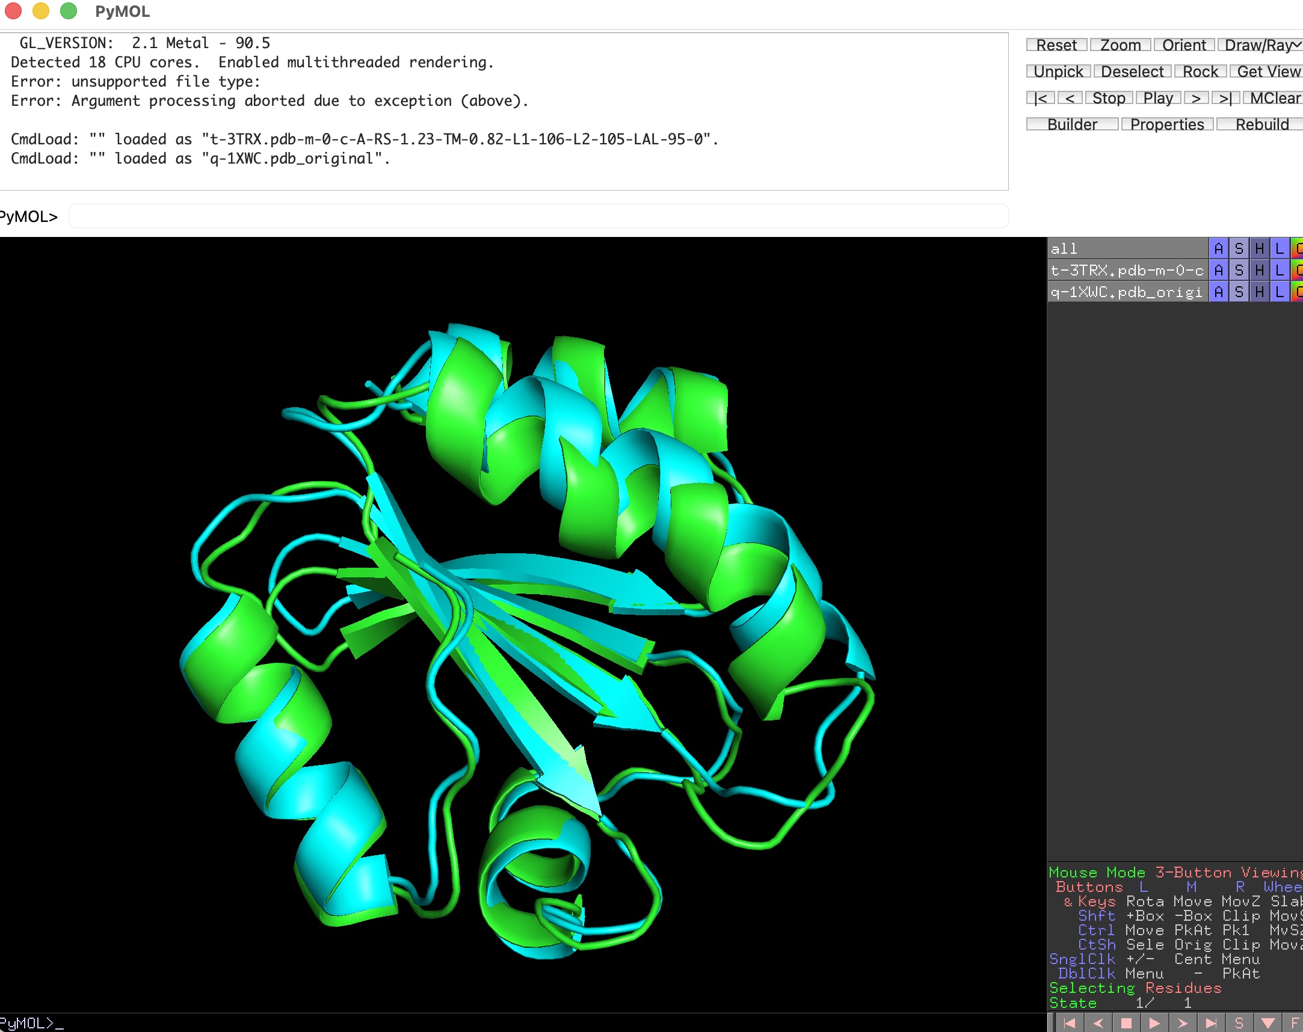Open Action menu for q-1XWC object
Screen dimensions: 1303x1032
[1218, 292]
